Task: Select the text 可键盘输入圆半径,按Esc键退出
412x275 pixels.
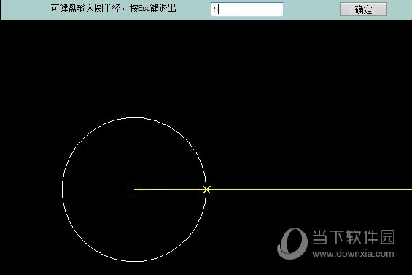Action: click(x=114, y=9)
